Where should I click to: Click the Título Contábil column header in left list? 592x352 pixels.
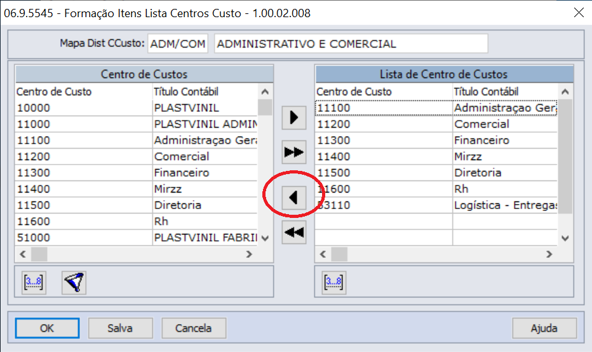(x=205, y=91)
